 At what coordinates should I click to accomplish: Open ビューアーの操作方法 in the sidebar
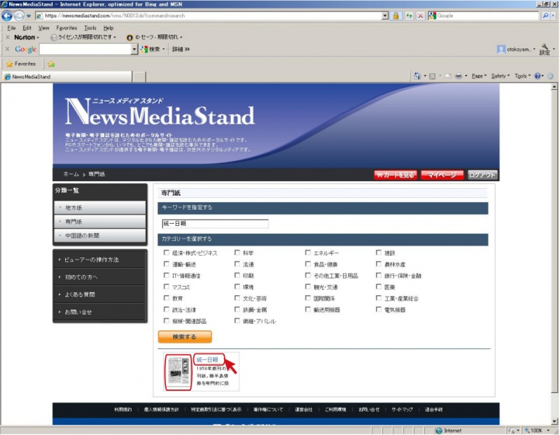(x=100, y=259)
